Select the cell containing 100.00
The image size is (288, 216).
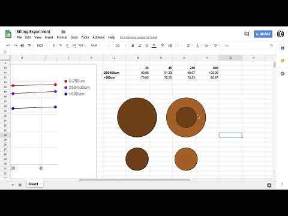(208, 73)
